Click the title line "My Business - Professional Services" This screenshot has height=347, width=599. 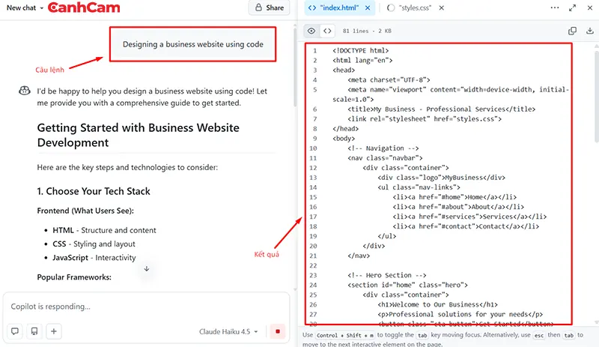pyautogui.click(x=441, y=109)
